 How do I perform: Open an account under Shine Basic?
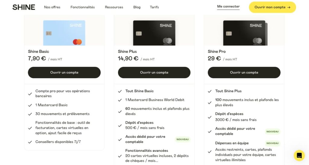[64, 73]
